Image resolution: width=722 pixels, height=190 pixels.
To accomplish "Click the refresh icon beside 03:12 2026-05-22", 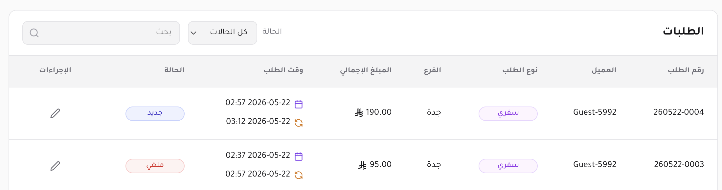I will pos(299,123).
